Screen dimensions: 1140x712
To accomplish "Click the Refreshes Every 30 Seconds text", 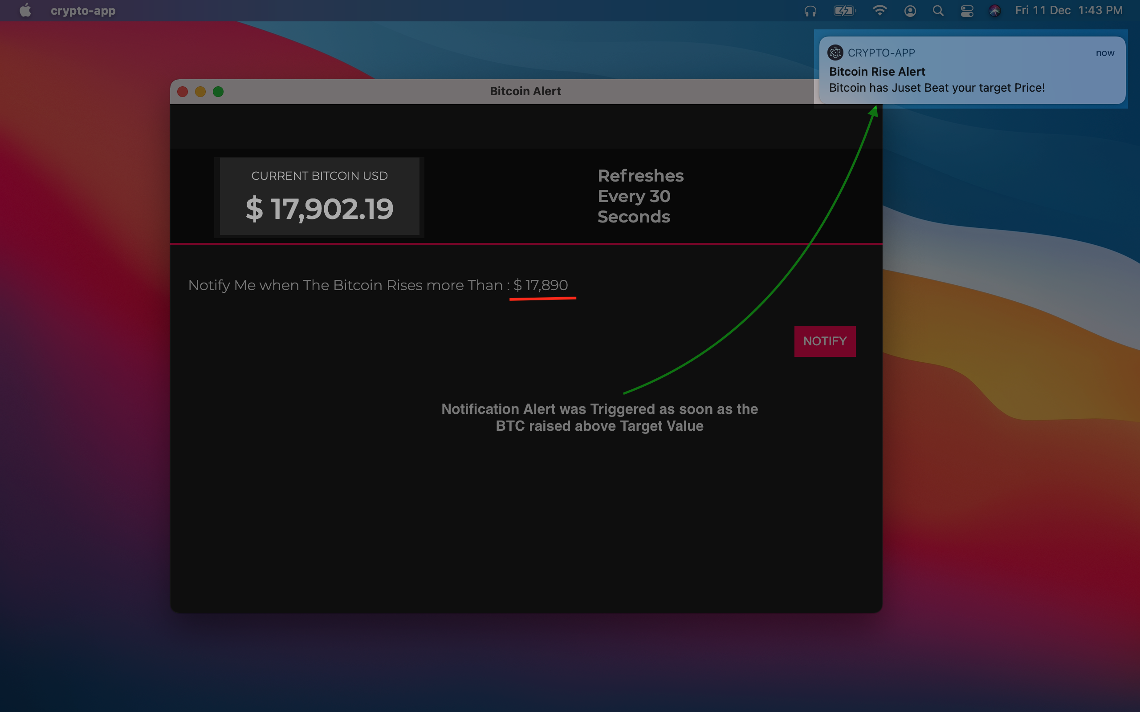I will (x=640, y=196).
